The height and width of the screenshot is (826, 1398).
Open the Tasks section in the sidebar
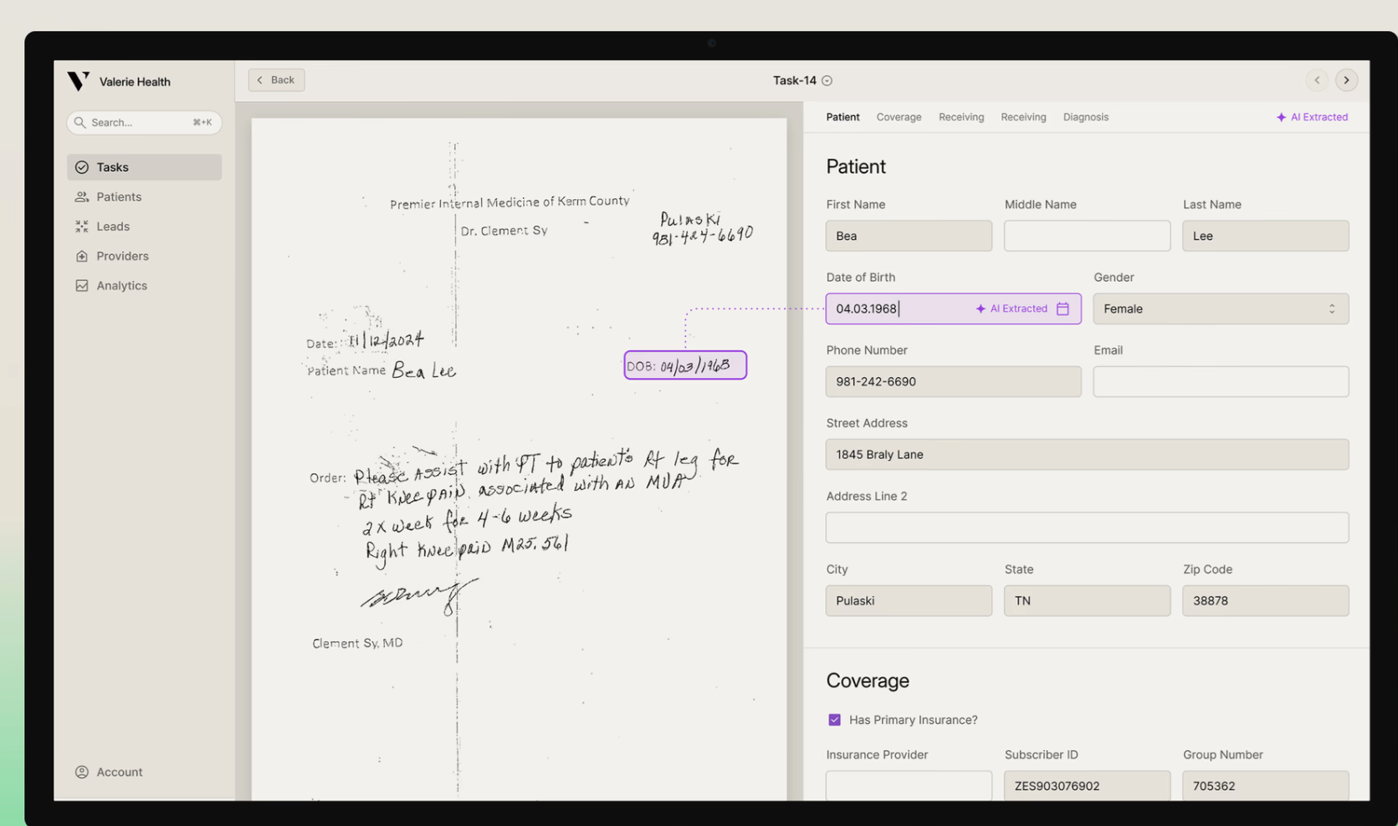click(111, 166)
